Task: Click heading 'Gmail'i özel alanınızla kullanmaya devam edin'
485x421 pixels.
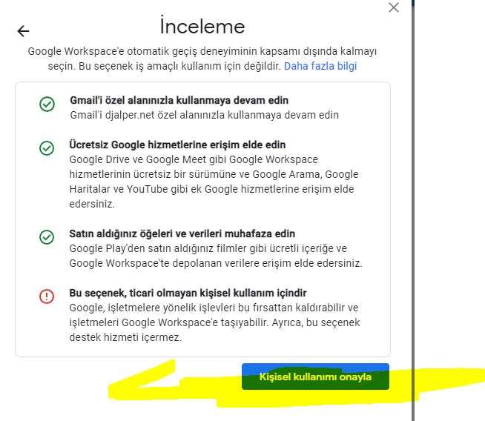Action: point(179,100)
